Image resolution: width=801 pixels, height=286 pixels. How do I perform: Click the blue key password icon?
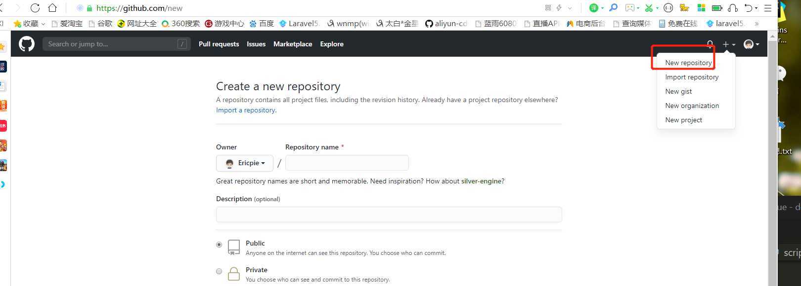613,8
